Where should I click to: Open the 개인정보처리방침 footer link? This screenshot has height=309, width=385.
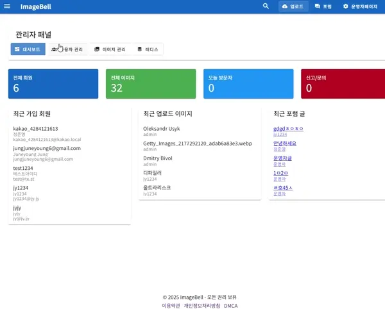coord(202,306)
